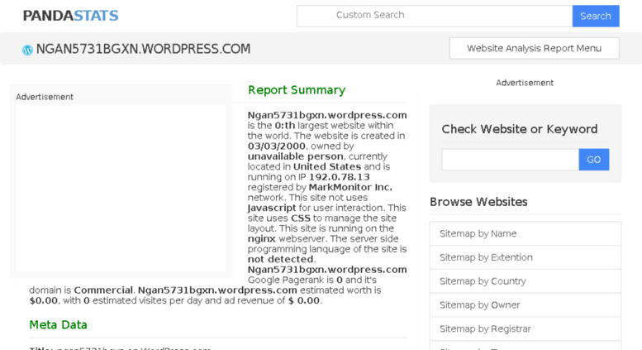
Task: Click the WordPress favicon beside the domain title
Action: [x=27, y=50]
